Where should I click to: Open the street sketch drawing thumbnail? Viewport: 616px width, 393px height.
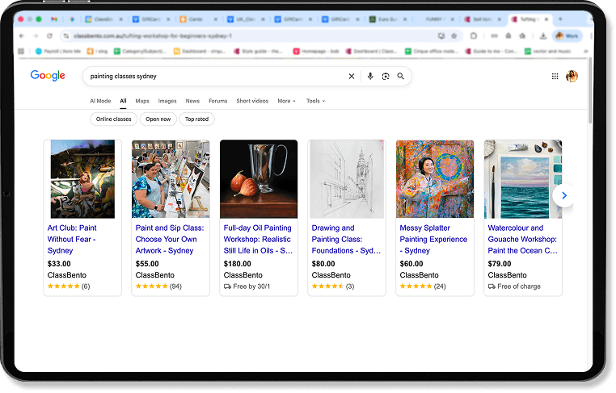point(347,179)
